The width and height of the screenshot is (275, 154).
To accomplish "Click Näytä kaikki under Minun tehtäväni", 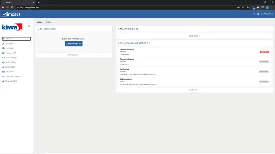I will pyautogui.click(x=194, y=36).
